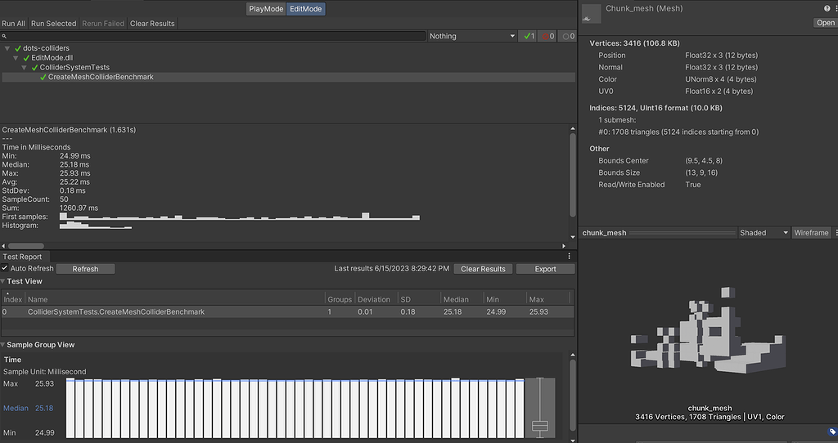Disable the Auto Refresh checkbox
Viewport: 838px width, 443px height.
point(5,268)
